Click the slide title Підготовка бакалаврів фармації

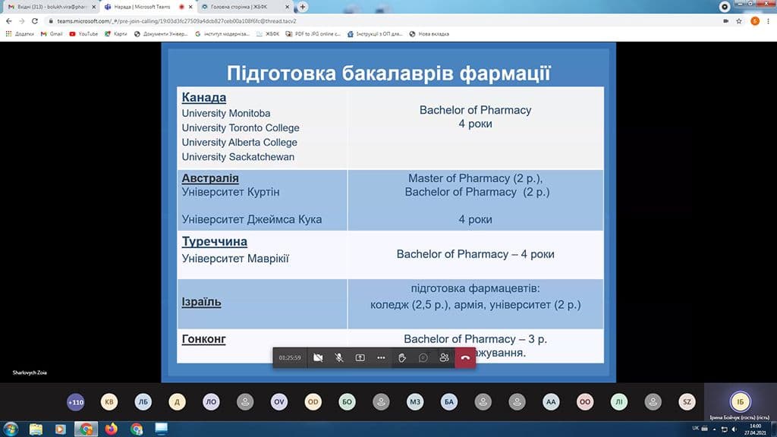tap(389, 74)
